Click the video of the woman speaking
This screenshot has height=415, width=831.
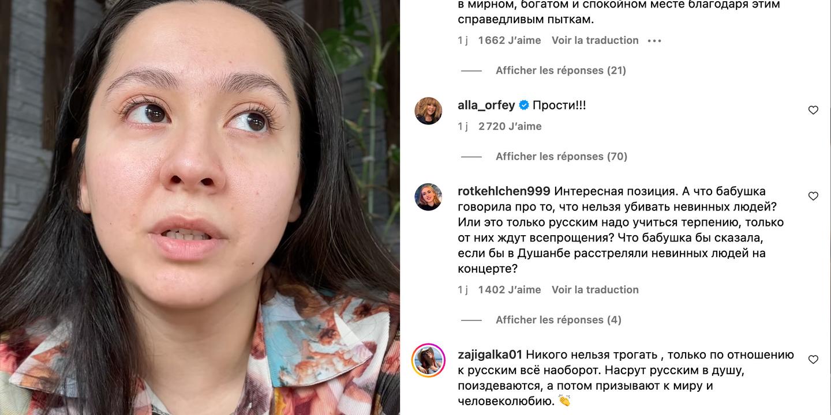[x=200, y=207]
